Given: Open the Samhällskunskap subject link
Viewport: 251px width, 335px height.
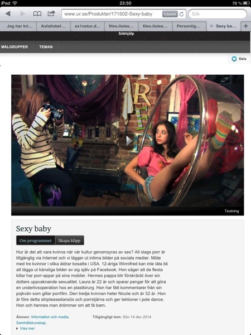Looking at the screenshot, I should (x=31, y=323).
